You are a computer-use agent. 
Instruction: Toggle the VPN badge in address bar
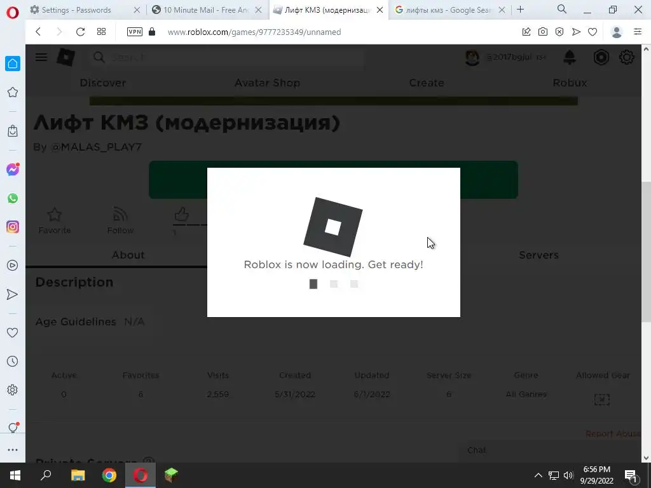(135, 32)
